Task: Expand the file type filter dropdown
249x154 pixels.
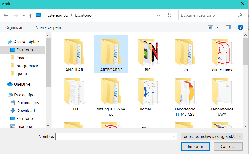Action: pyautogui.click(x=212, y=136)
